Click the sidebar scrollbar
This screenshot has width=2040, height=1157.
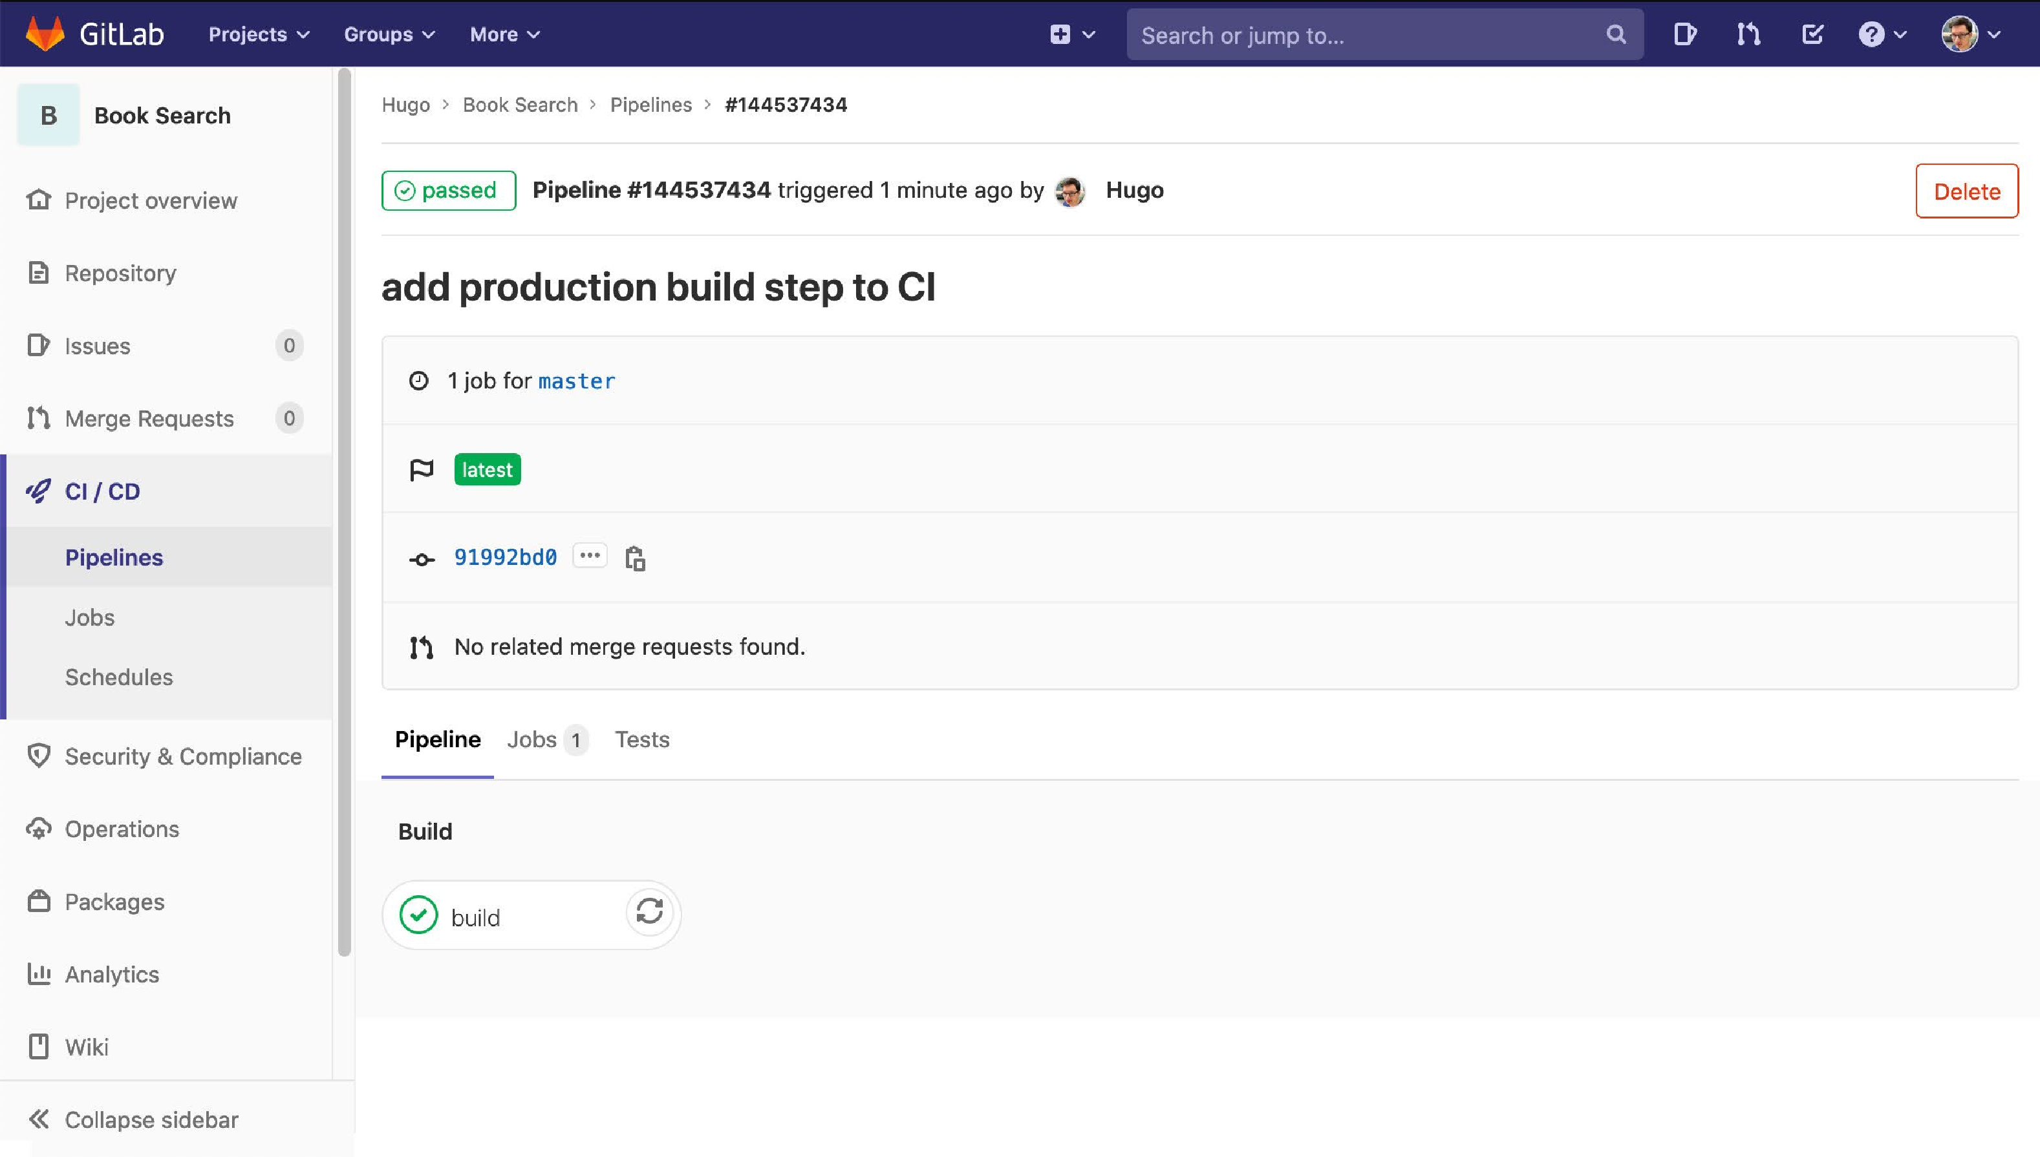[x=344, y=513]
